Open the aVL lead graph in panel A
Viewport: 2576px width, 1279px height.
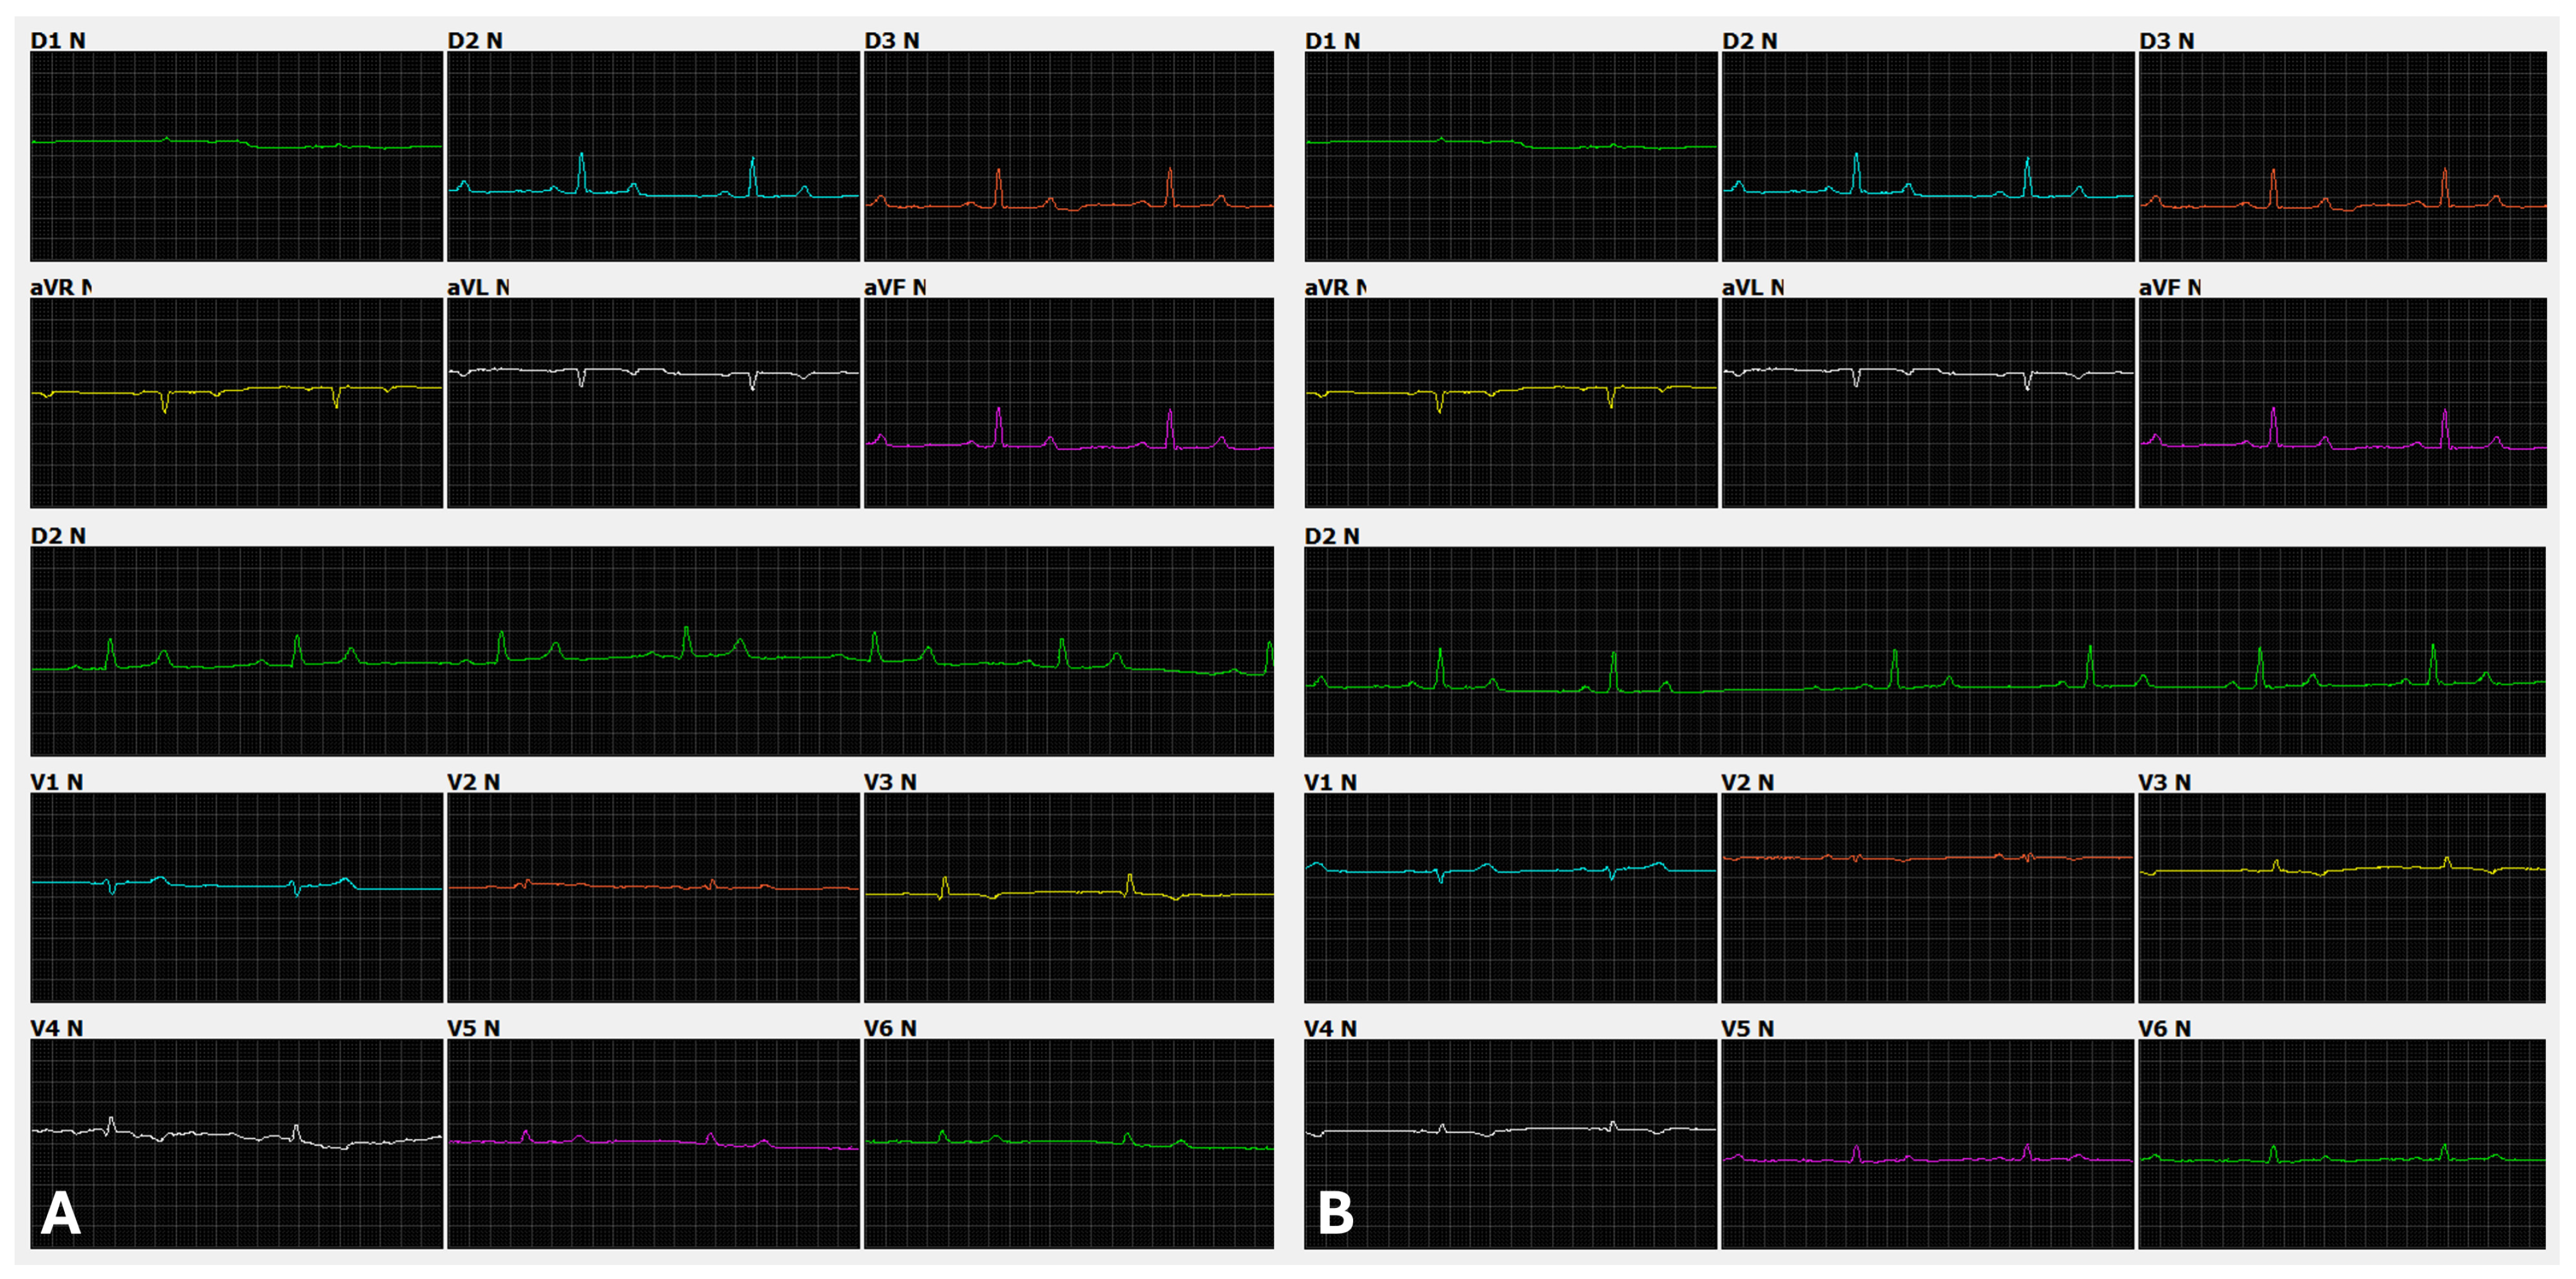tap(653, 402)
